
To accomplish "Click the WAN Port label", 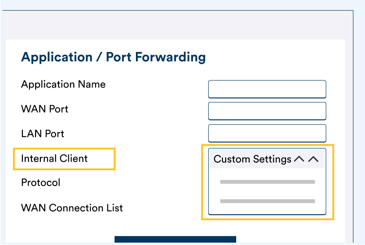I will pyautogui.click(x=45, y=109).
